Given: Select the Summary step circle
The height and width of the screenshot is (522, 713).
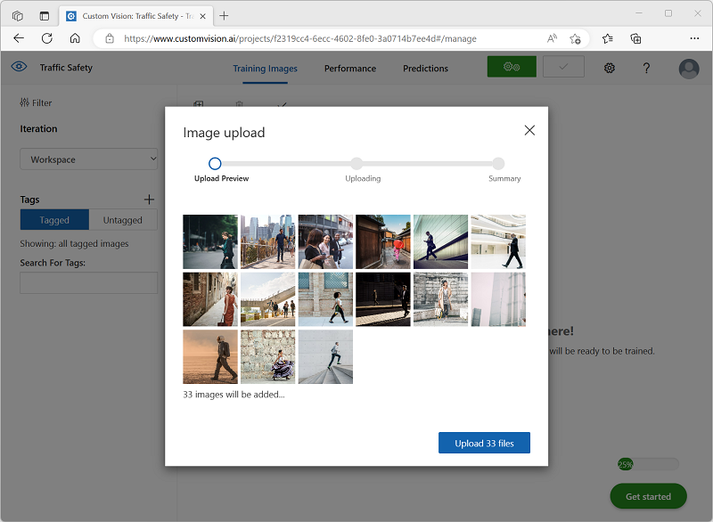Looking at the screenshot, I should tap(498, 164).
